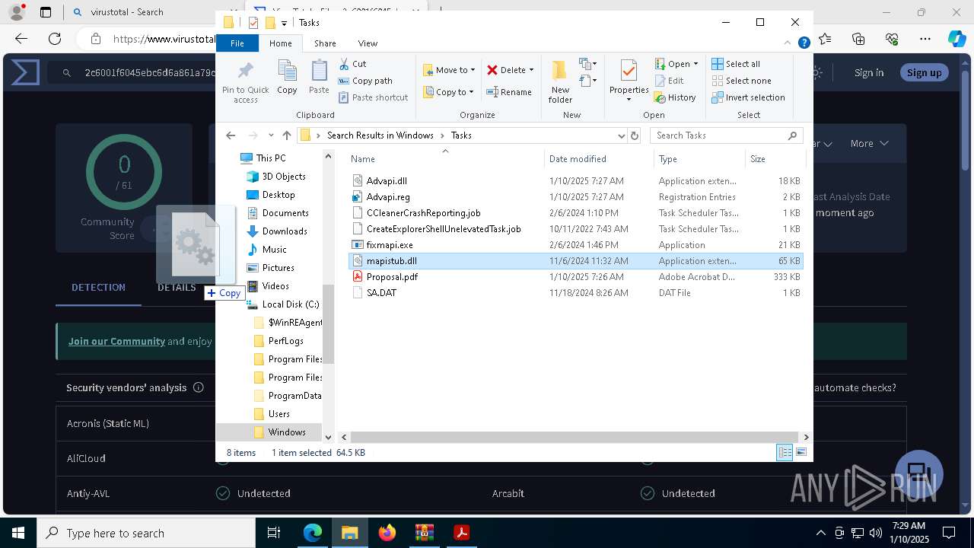Click Rename in Organize group
Screen dimensions: 974x548
click(x=509, y=92)
